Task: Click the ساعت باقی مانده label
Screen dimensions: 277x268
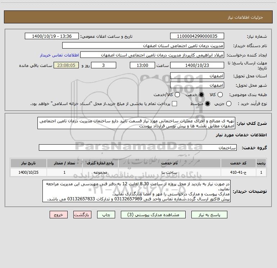Action: point(36,65)
